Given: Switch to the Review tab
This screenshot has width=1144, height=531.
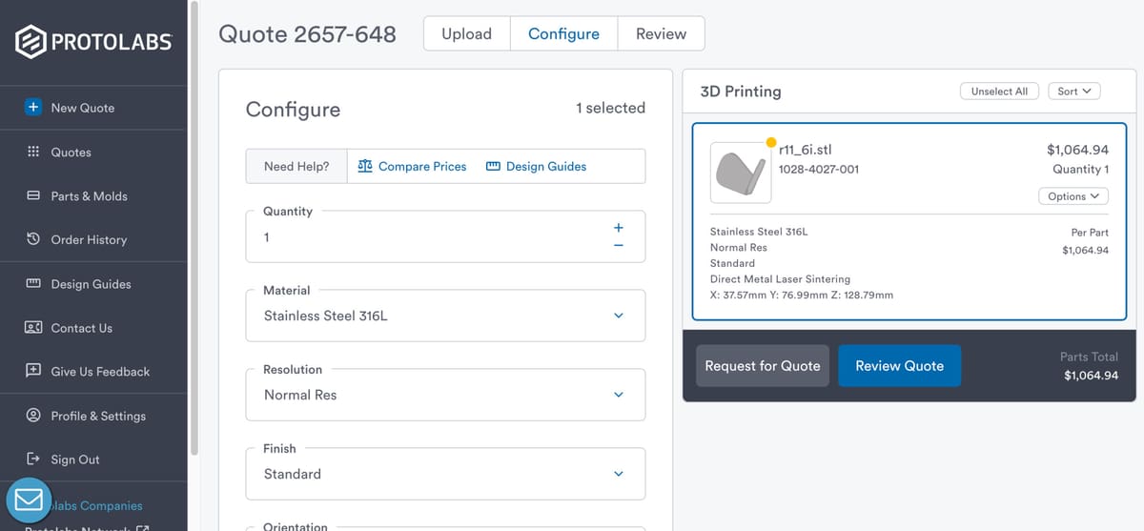Looking at the screenshot, I should click(661, 33).
